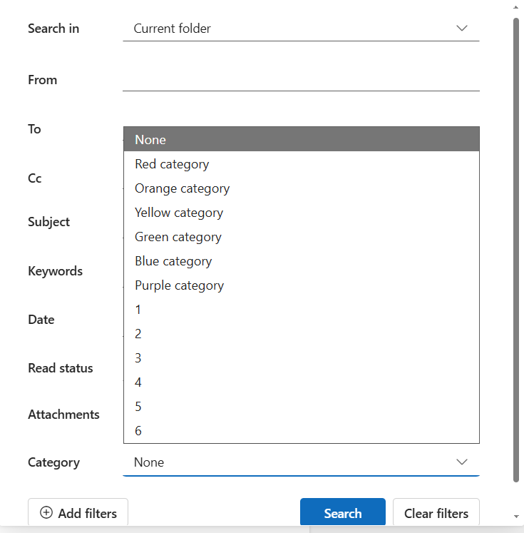Click the Date label
Screen dimensions: 524x533
point(41,320)
